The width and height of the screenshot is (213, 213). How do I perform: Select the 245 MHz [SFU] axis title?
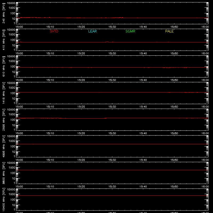3,13
